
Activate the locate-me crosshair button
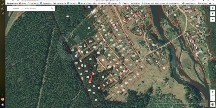pyautogui.click(x=213, y=20)
